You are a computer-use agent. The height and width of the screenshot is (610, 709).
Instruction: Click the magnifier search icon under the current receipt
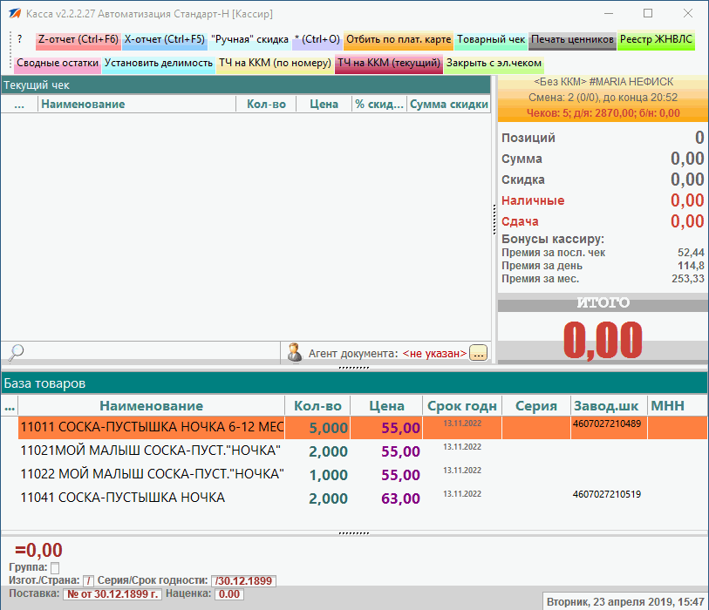coord(15,352)
